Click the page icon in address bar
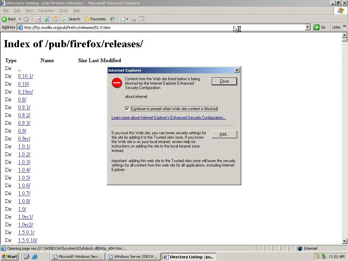This screenshot has width=348, height=261. click(20, 28)
